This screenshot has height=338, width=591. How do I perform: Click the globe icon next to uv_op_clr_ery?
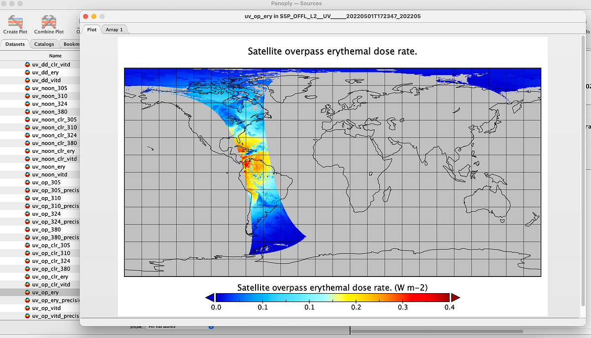(x=27, y=276)
